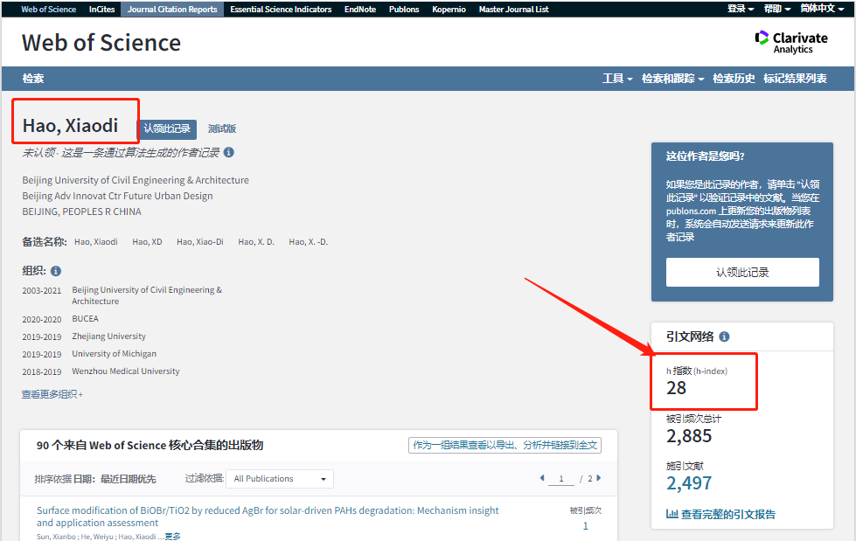Click the Hao, Xiaodi author name heading
The width and height of the screenshot is (856, 541).
click(x=70, y=126)
